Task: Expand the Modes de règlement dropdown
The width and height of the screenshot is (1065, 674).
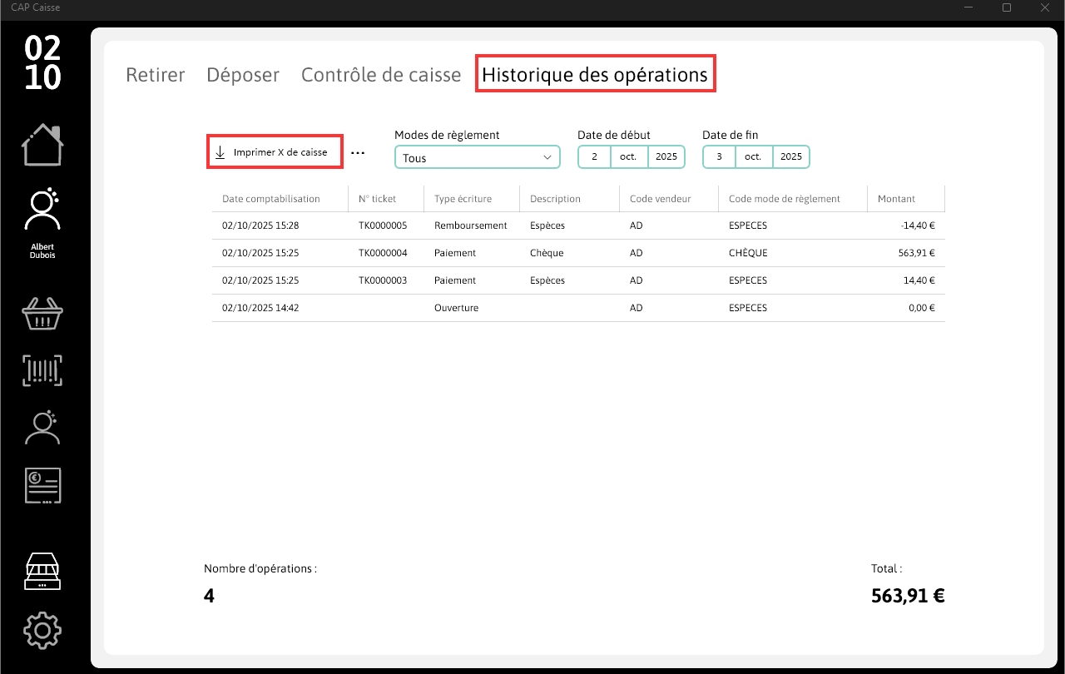Action: [x=478, y=157]
